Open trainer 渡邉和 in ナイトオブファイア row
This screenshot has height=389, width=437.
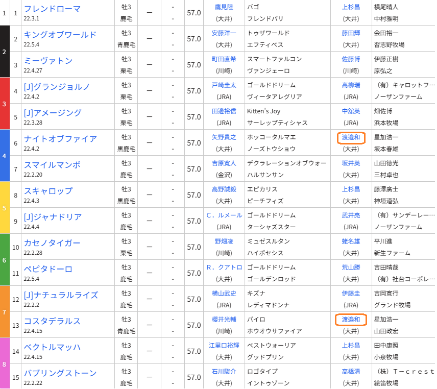click(351, 137)
